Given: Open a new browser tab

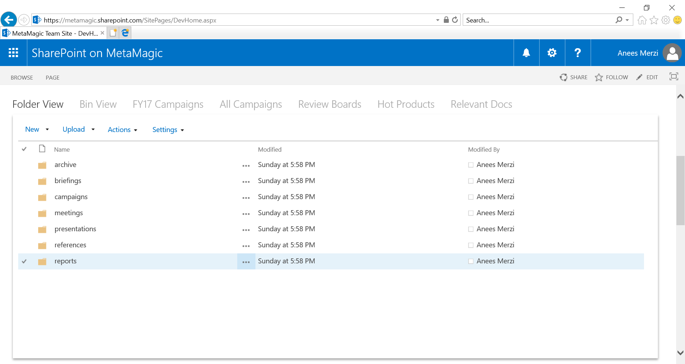Looking at the screenshot, I should point(113,33).
